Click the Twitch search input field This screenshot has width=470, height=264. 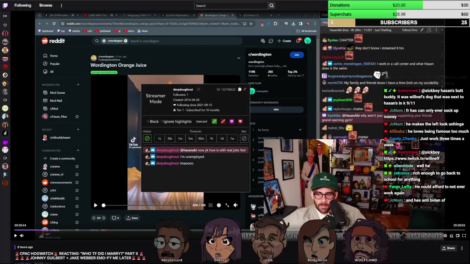point(231,5)
